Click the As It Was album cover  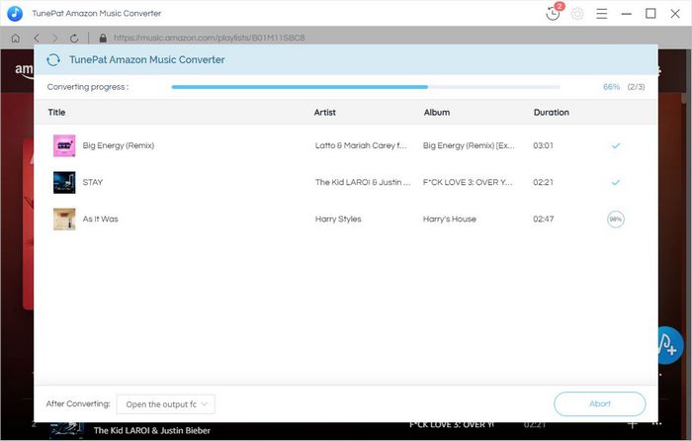click(64, 219)
